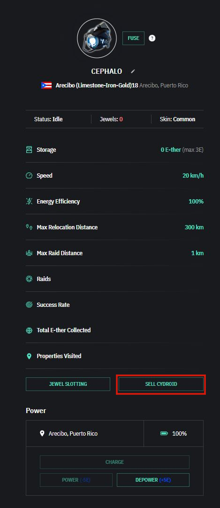Click the Success Rate target icon
220x508 pixels.
click(29, 305)
